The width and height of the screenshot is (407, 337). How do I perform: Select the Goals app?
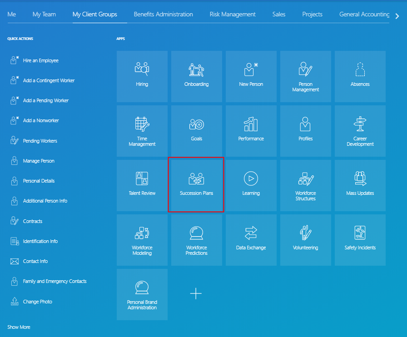tap(196, 131)
